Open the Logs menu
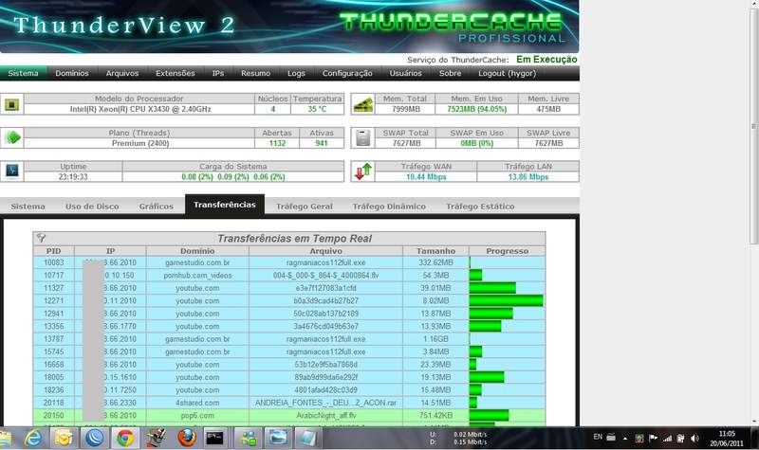The image size is (759, 450). (296, 73)
